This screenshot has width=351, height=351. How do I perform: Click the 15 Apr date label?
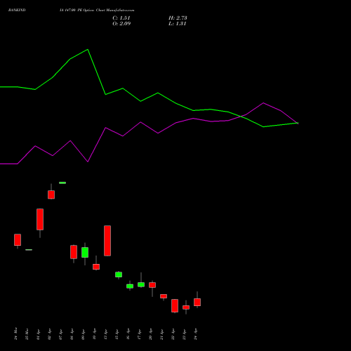[117, 334]
